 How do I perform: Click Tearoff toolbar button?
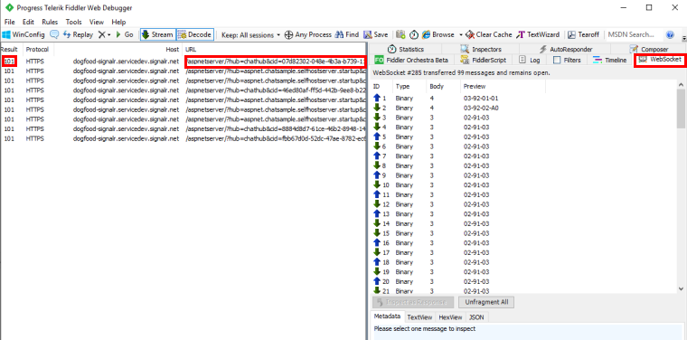pos(584,34)
